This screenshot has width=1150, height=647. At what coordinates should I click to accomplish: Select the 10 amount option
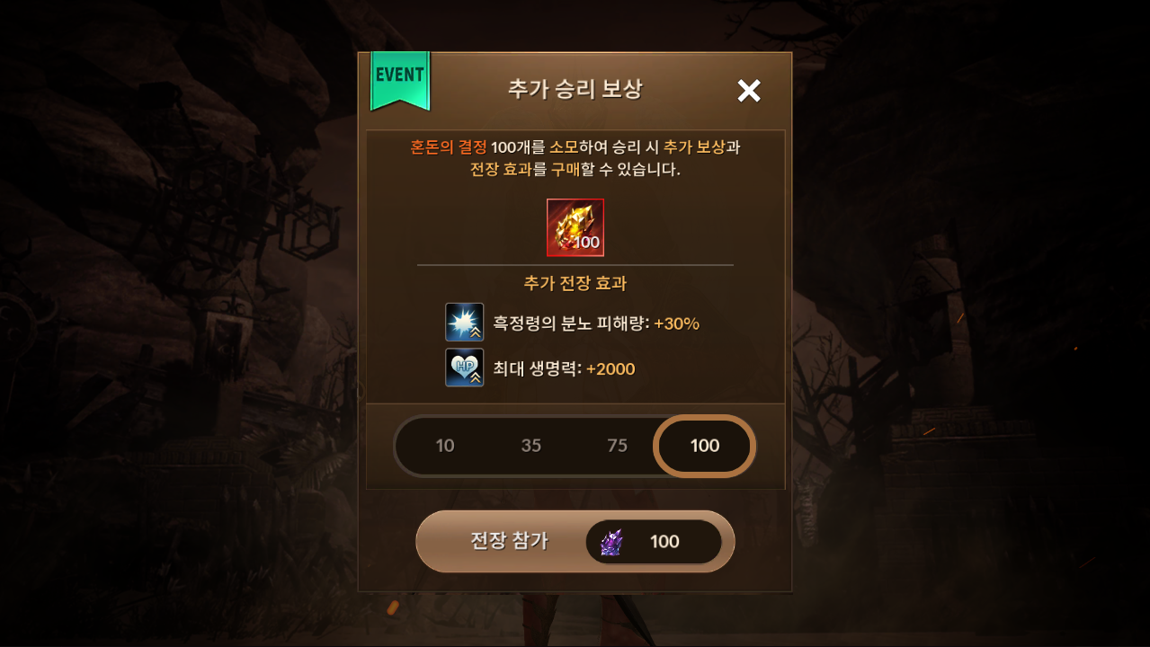(445, 446)
